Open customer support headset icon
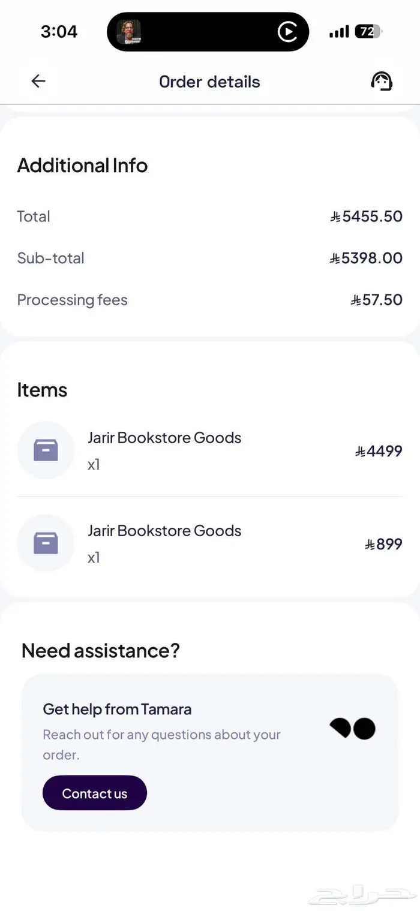 click(x=381, y=82)
